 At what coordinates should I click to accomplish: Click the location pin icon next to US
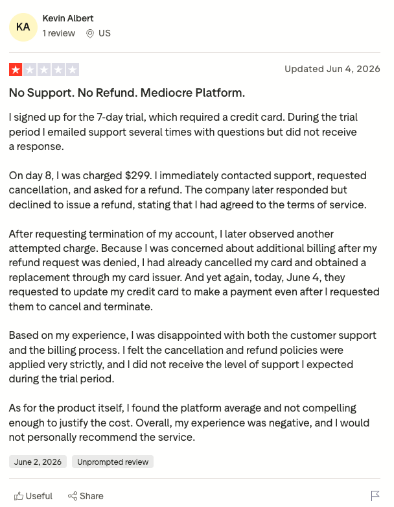coord(90,34)
